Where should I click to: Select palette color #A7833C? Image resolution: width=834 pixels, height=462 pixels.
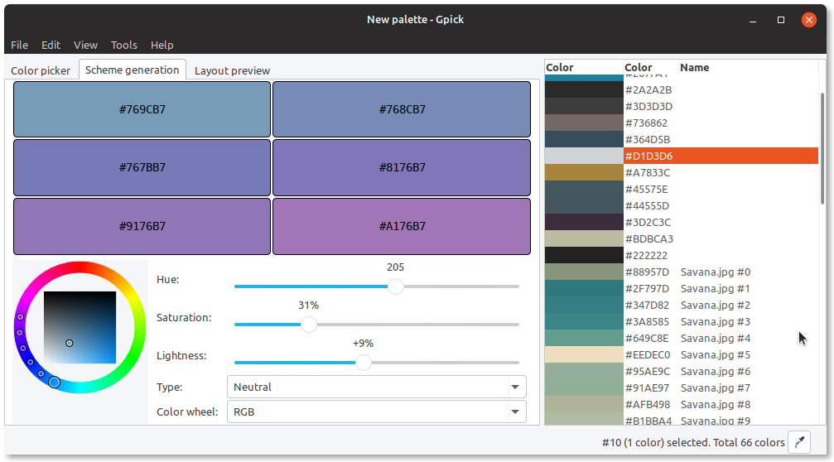[x=682, y=172]
